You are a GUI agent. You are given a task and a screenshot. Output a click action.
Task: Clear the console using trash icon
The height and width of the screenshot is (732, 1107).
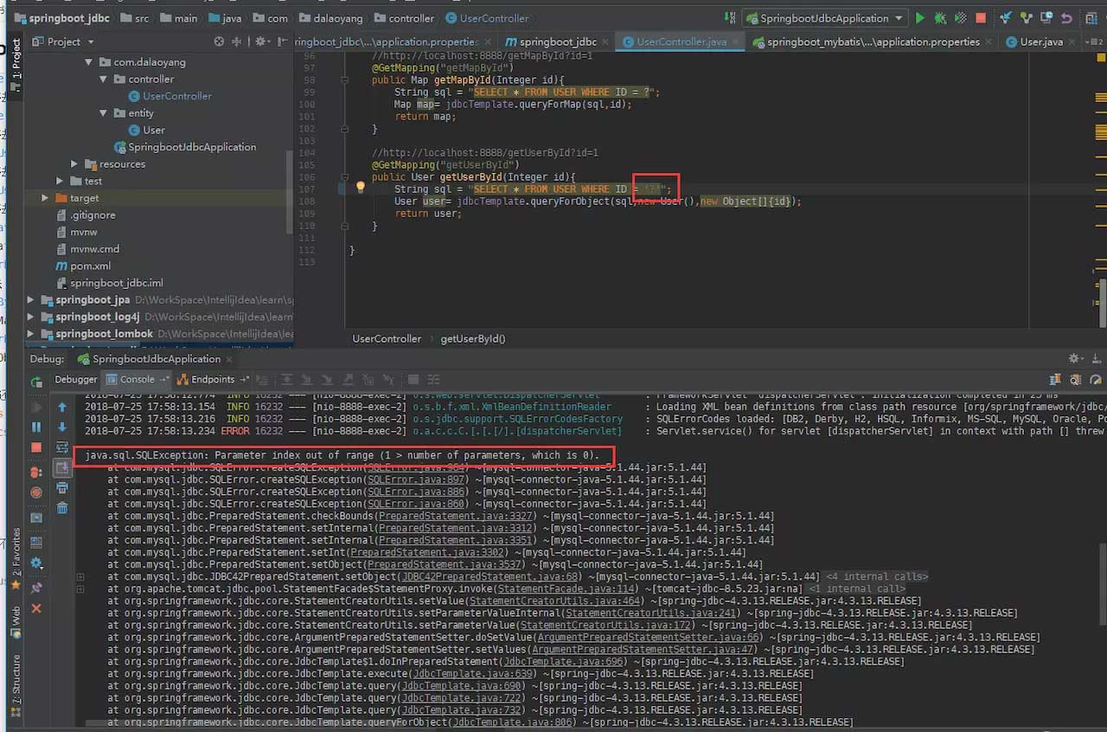pyautogui.click(x=62, y=507)
